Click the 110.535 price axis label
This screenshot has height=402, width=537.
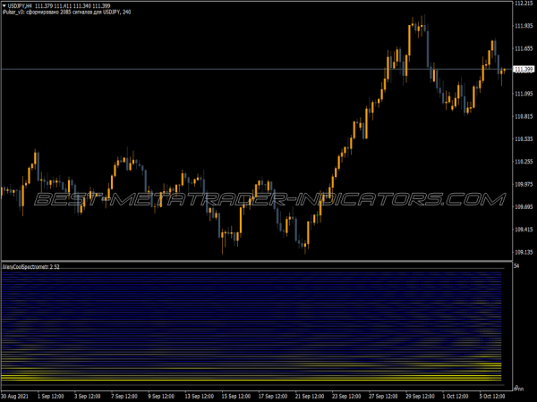[524, 138]
